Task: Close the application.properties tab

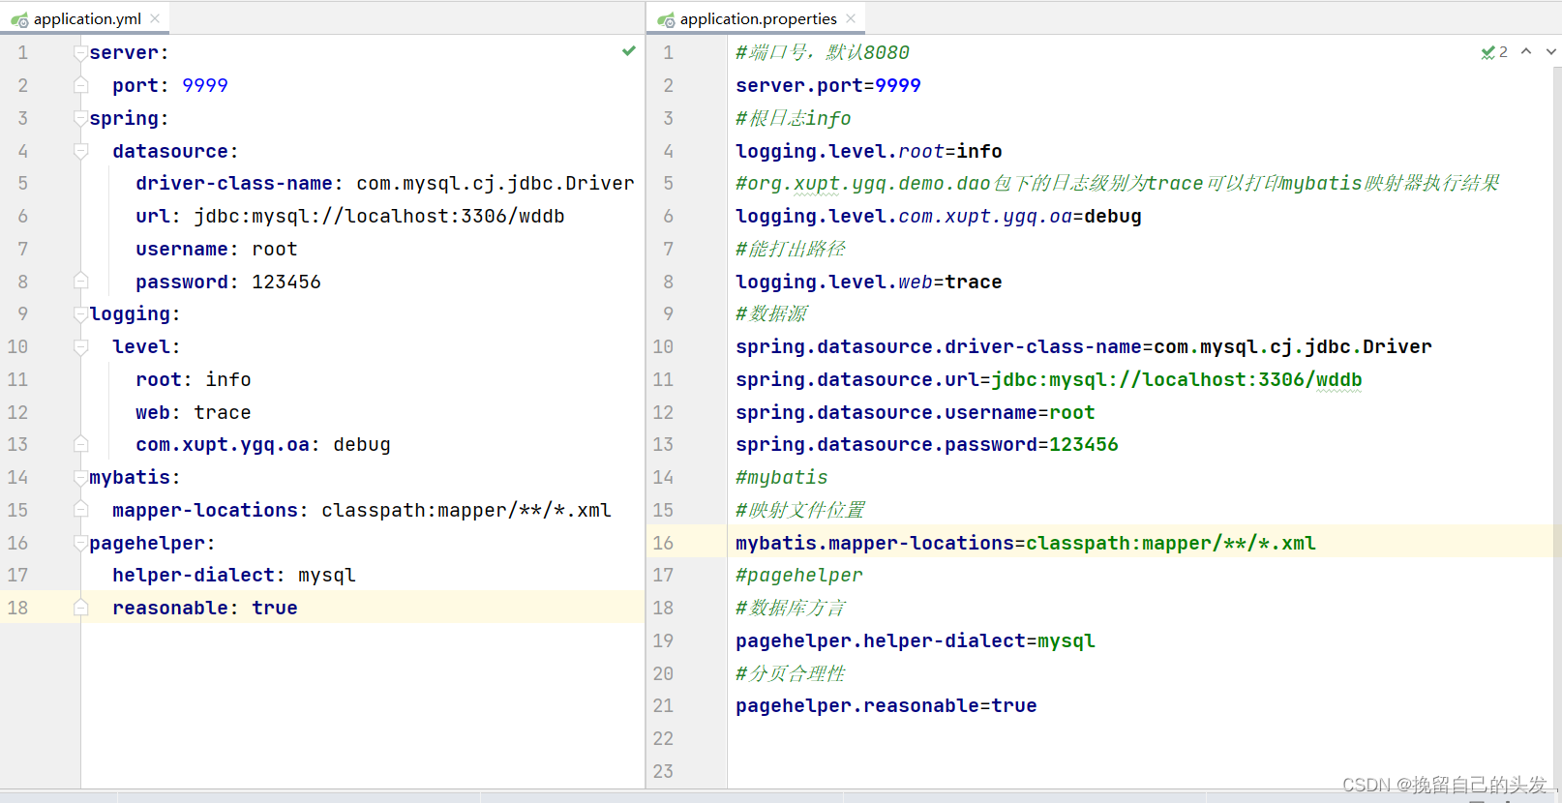Action: [851, 18]
